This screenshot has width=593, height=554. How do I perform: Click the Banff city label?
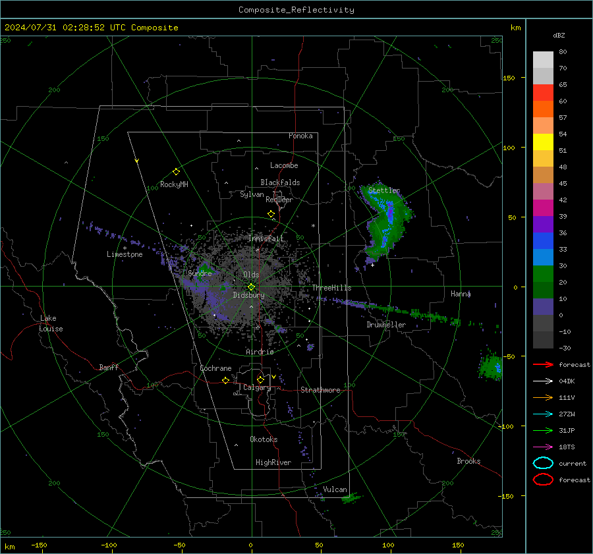109,367
